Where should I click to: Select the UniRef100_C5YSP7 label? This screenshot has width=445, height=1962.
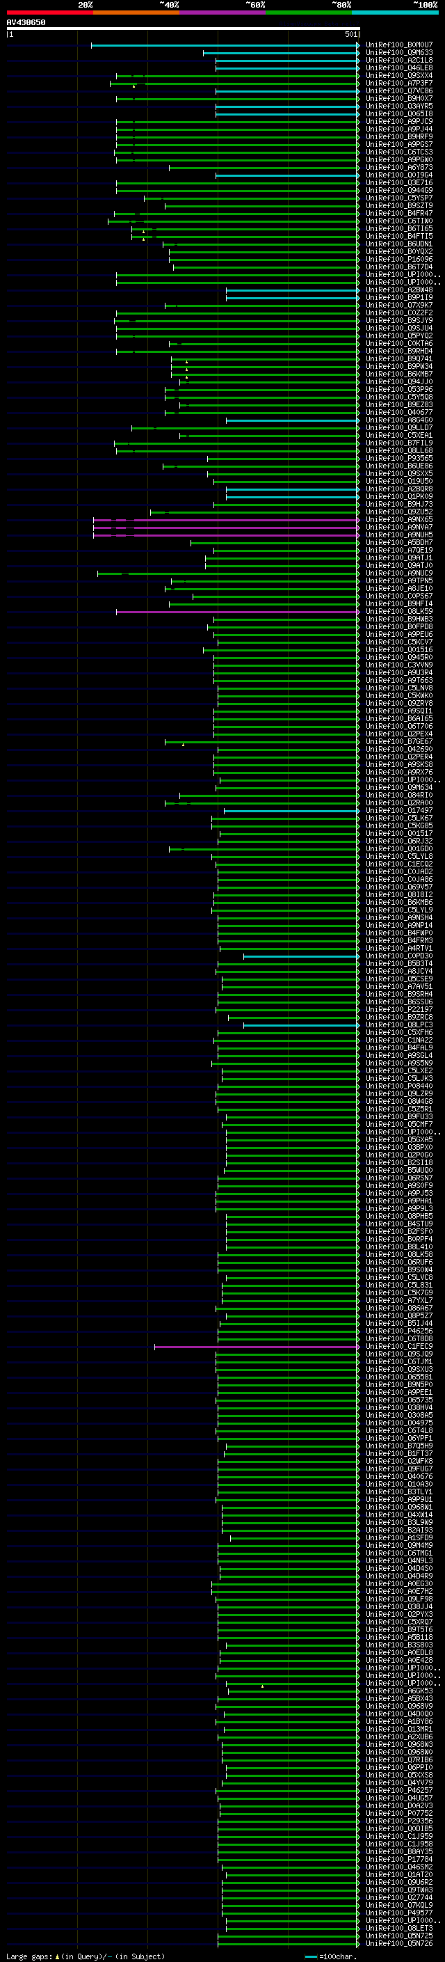399,198
